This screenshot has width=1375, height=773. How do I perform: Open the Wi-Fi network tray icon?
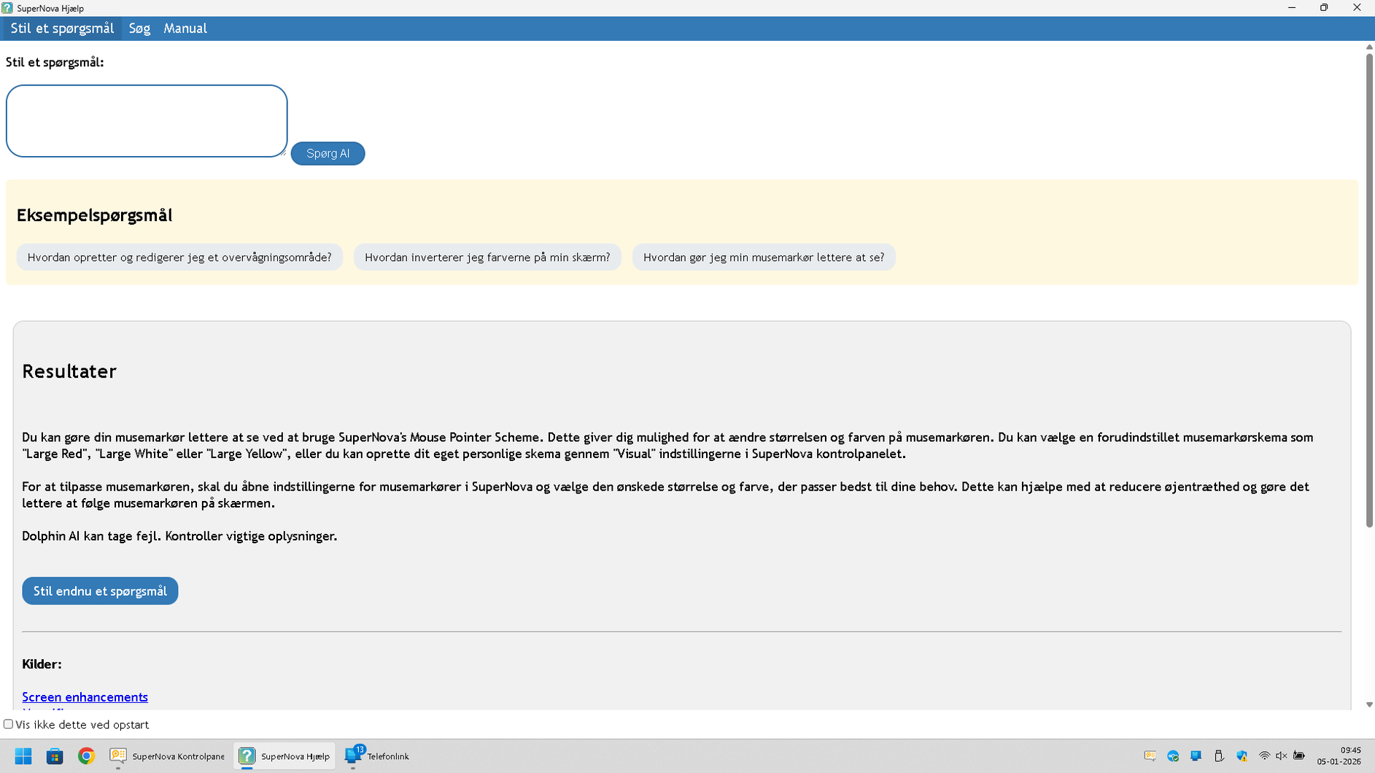click(1264, 756)
